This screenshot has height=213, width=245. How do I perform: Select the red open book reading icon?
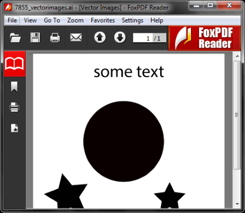[x=14, y=64]
